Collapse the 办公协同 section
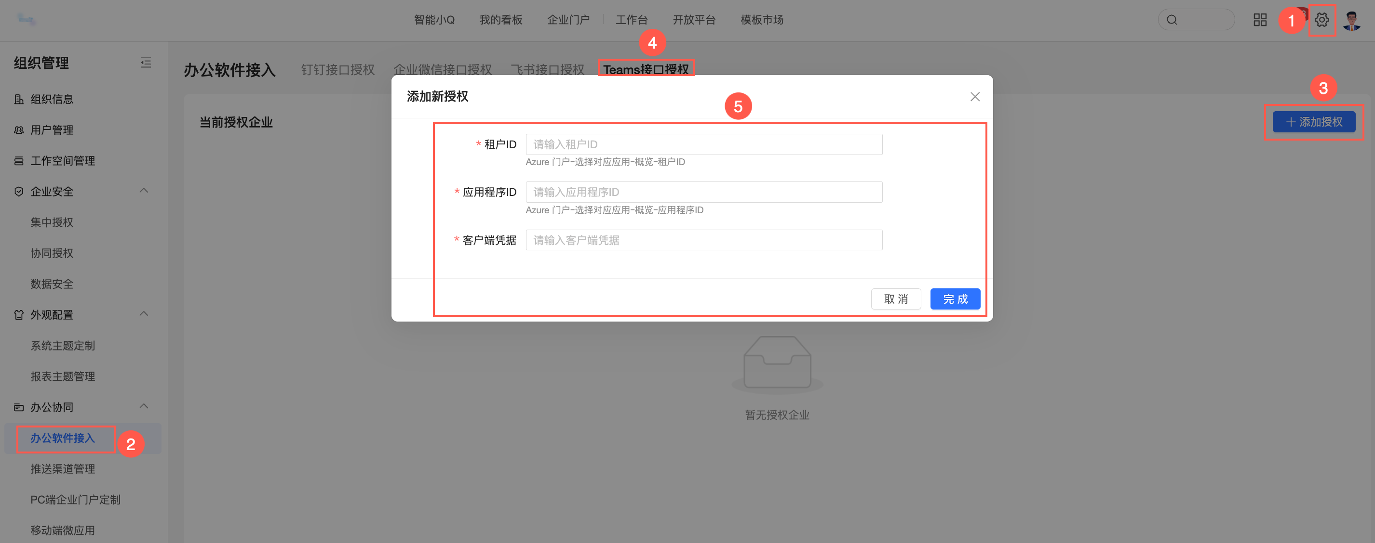Viewport: 1375px width, 543px height. pos(144,407)
